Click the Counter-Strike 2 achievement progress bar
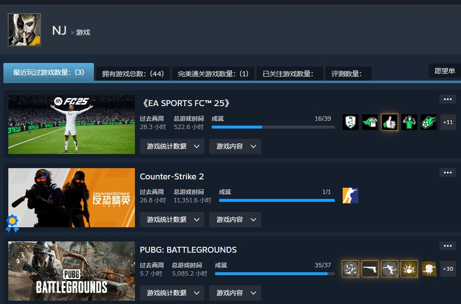The height and width of the screenshot is (304, 461). [x=277, y=200]
